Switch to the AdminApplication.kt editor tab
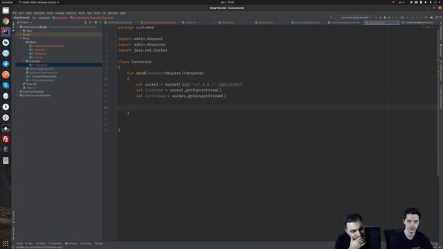This screenshot has width=443, height=249. click(120, 23)
